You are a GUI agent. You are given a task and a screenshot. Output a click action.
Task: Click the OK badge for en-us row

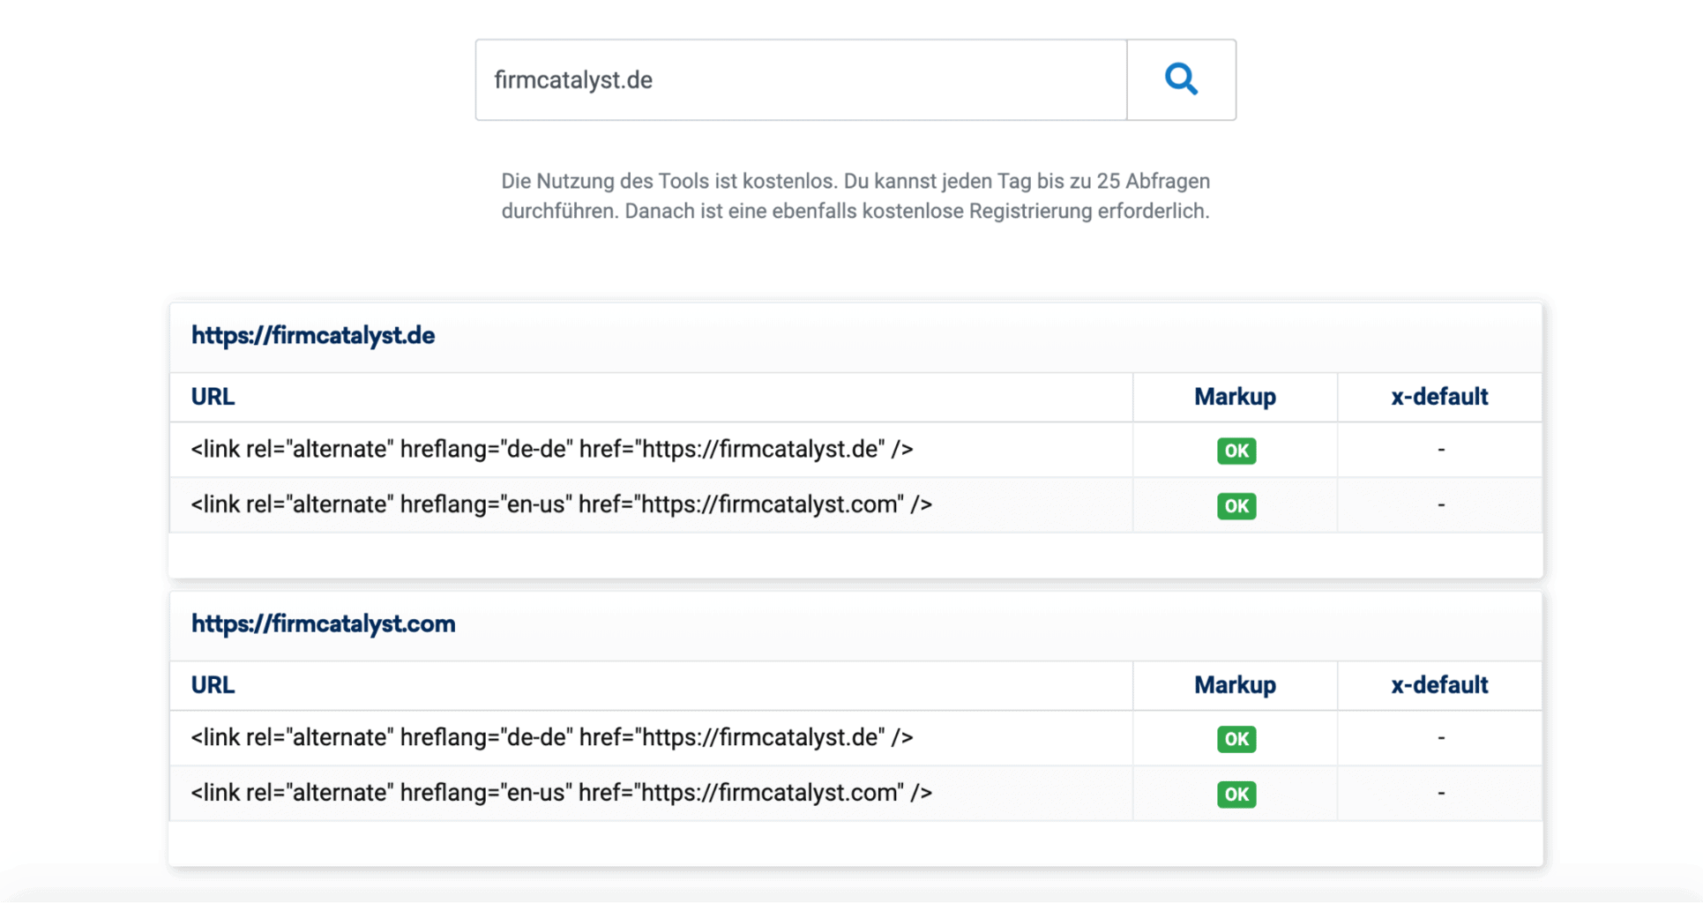click(x=1235, y=505)
